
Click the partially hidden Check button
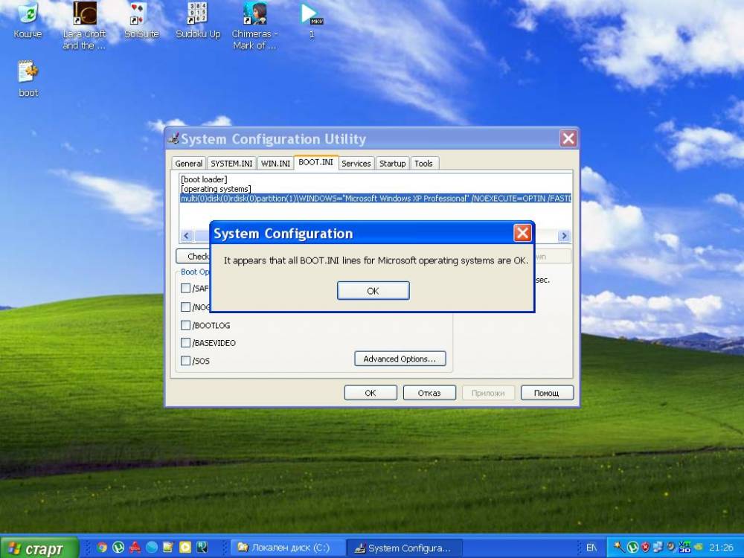tap(193, 256)
